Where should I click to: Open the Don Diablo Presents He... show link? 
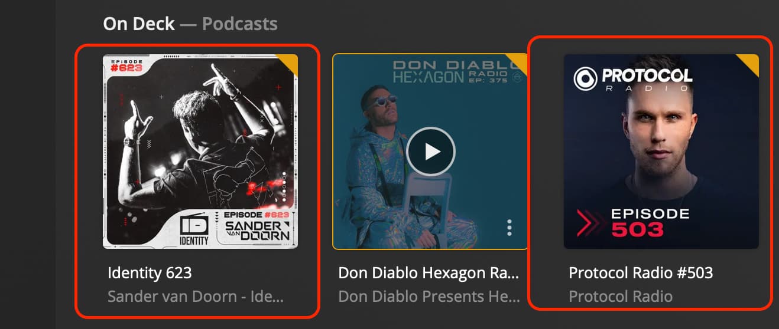(x=429, y=296)
